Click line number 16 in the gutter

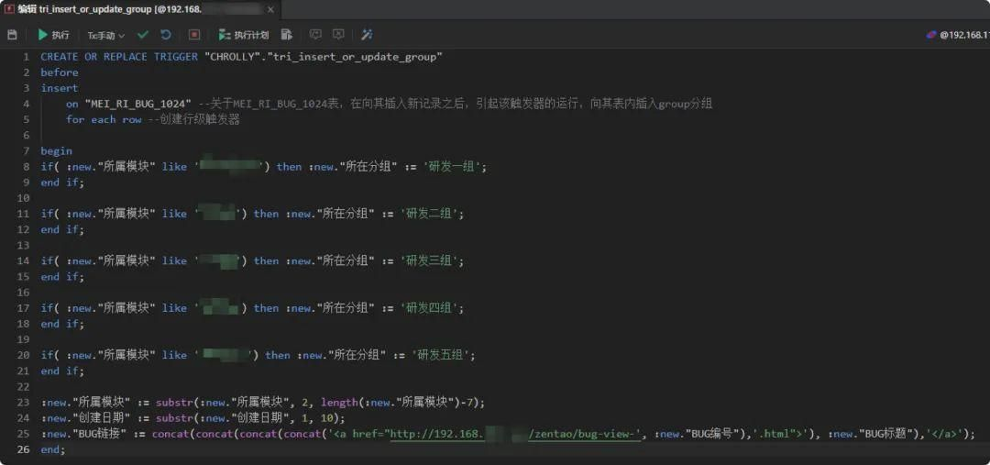pos(23,293)
